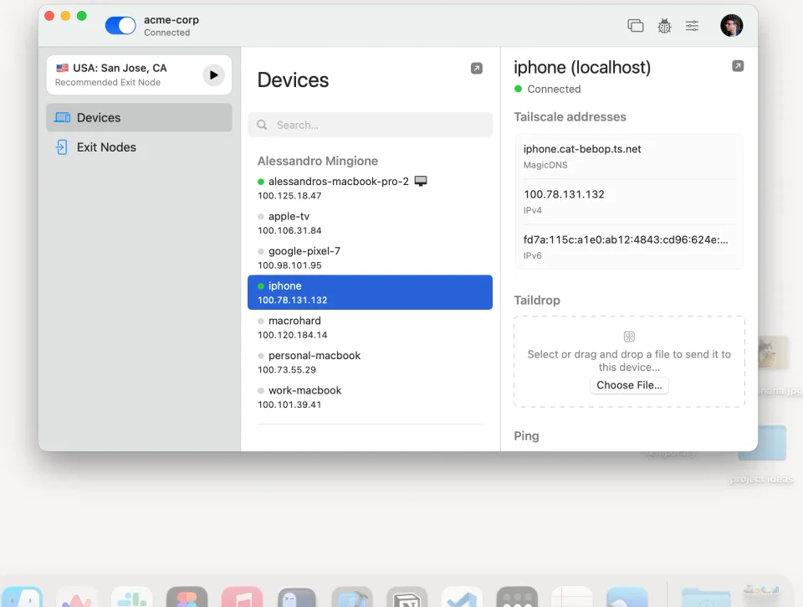Click the Alessandro Mingione group header
The width and height of the screenshot is (803, 607).
point(318,161)
